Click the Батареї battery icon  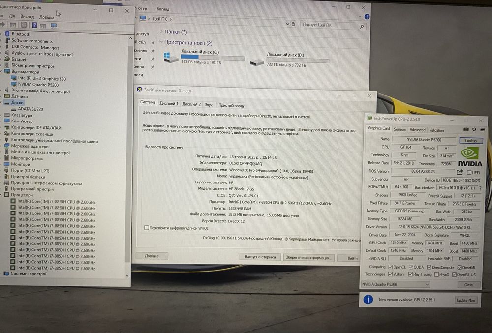pos(7,59)
